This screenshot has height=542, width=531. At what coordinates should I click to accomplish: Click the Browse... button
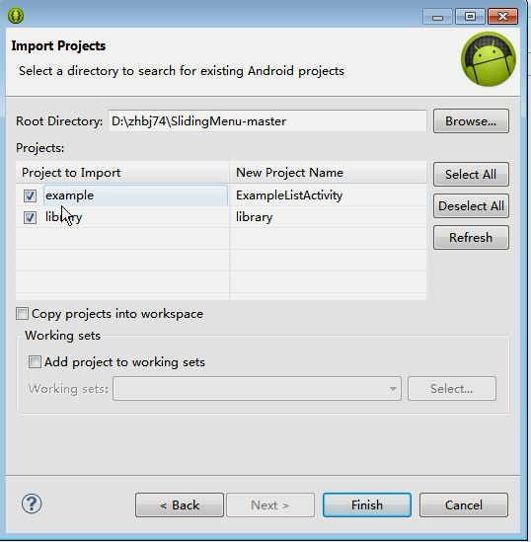coord(471,121)
